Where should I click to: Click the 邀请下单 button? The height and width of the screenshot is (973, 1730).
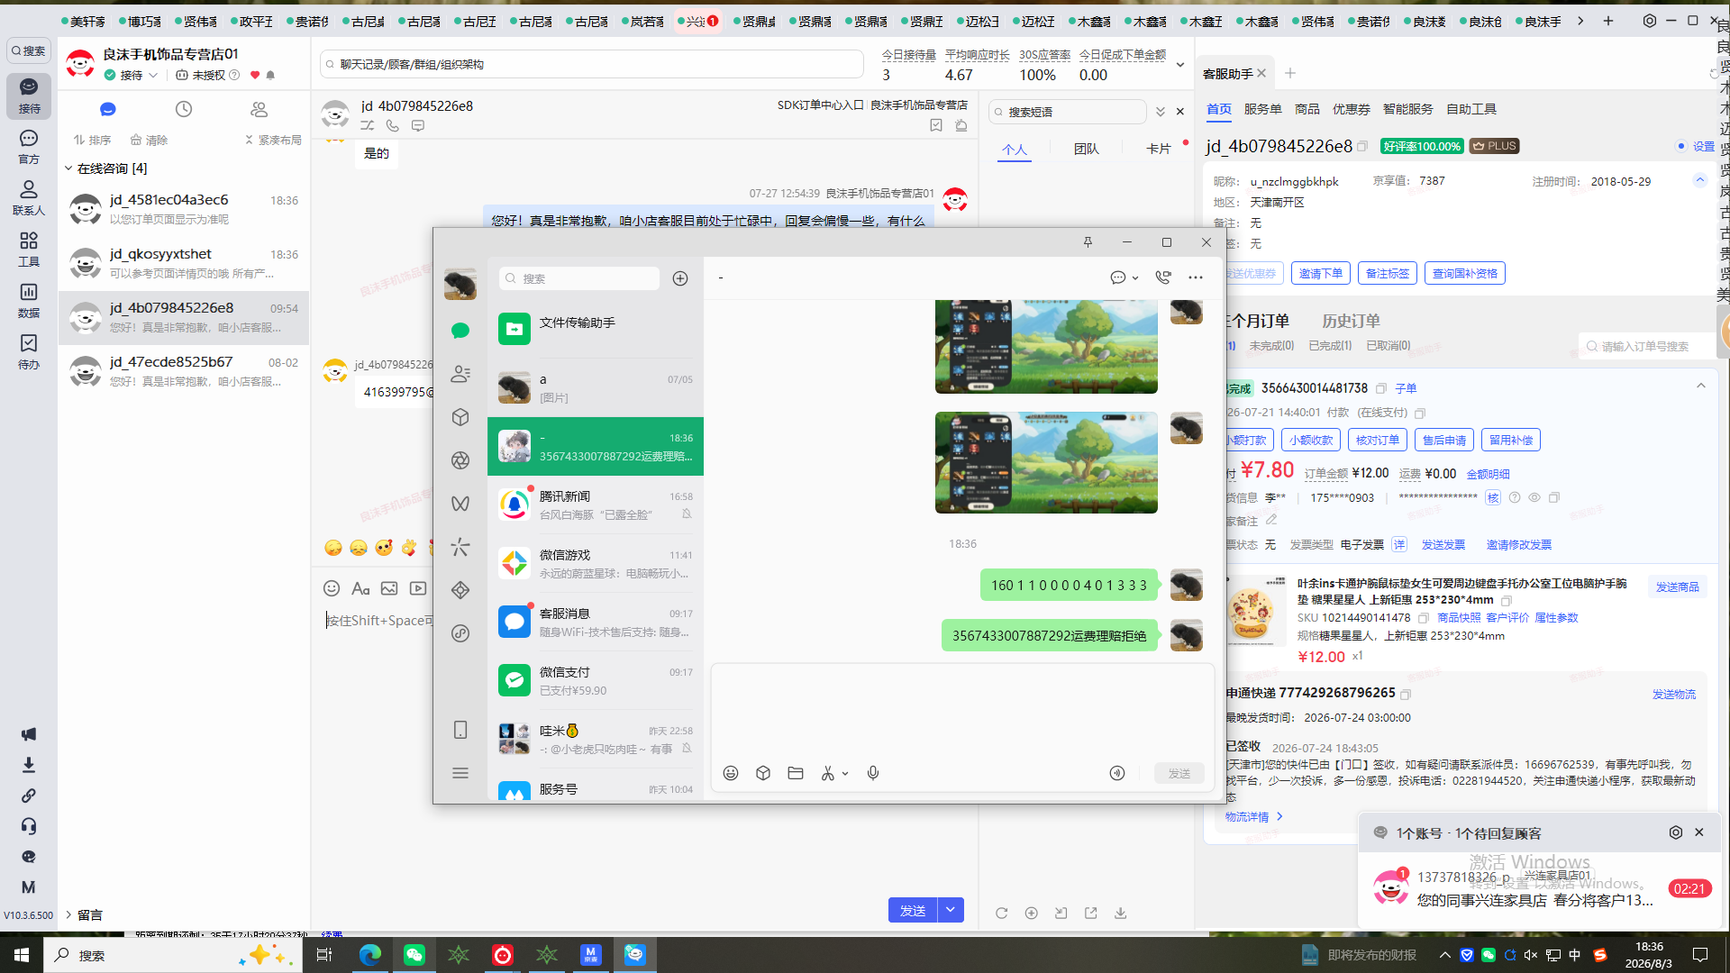coord(1320,273)
